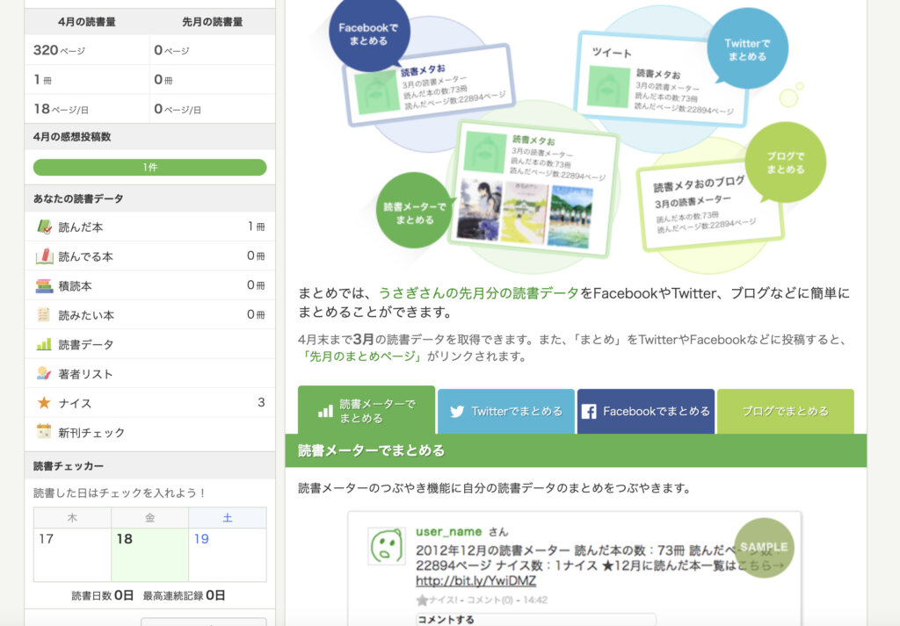Click the 読書日数 0日 text

pos(102,595)
